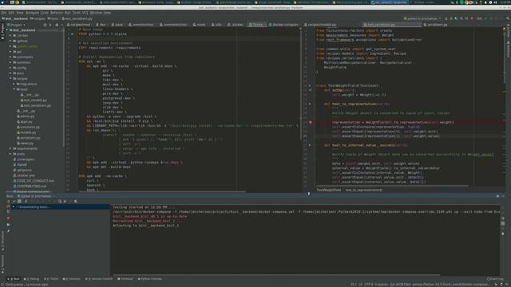This screenshot has width=511, height=287.
Task: Click the Python interpreter status bar entry
Action: (x=450, y=284)
